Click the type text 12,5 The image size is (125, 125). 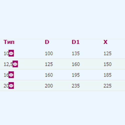click(x=8, y=64)
